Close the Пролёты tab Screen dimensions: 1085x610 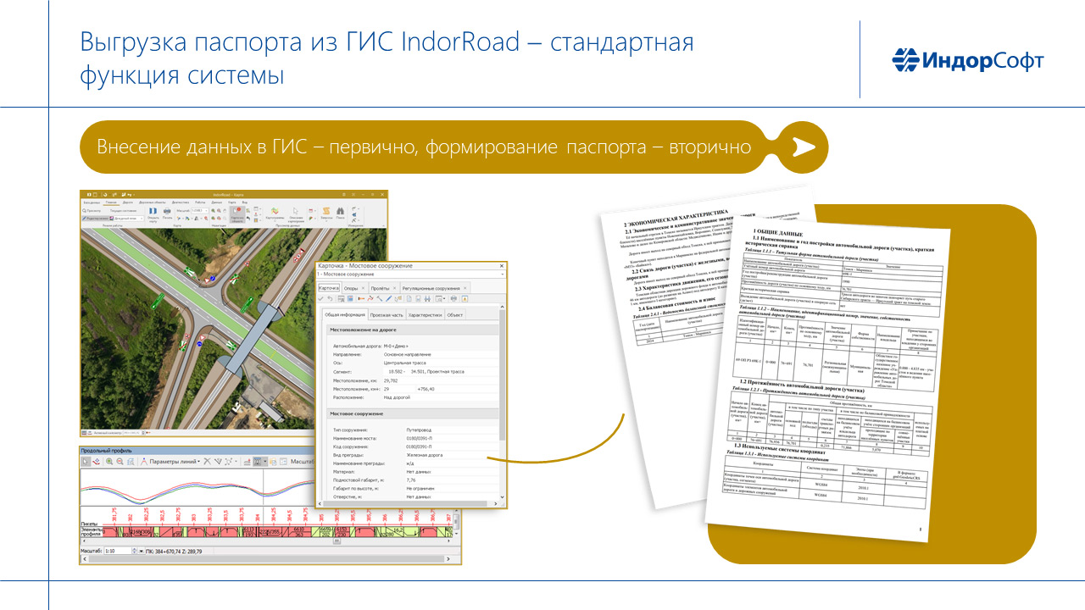(x=395, y=288)
